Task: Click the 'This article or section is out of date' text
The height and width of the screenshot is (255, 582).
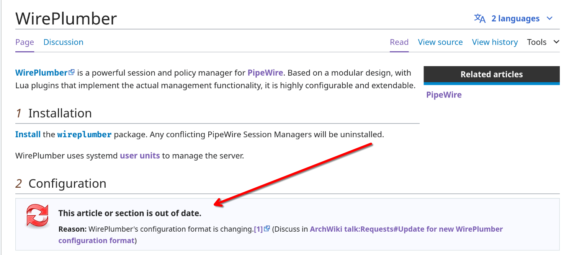Action: point(130,213)
